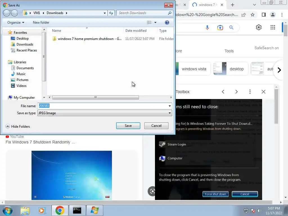Sort files by Type column
This screenshot has width=288, height=216.
click(x=163, y=31)
